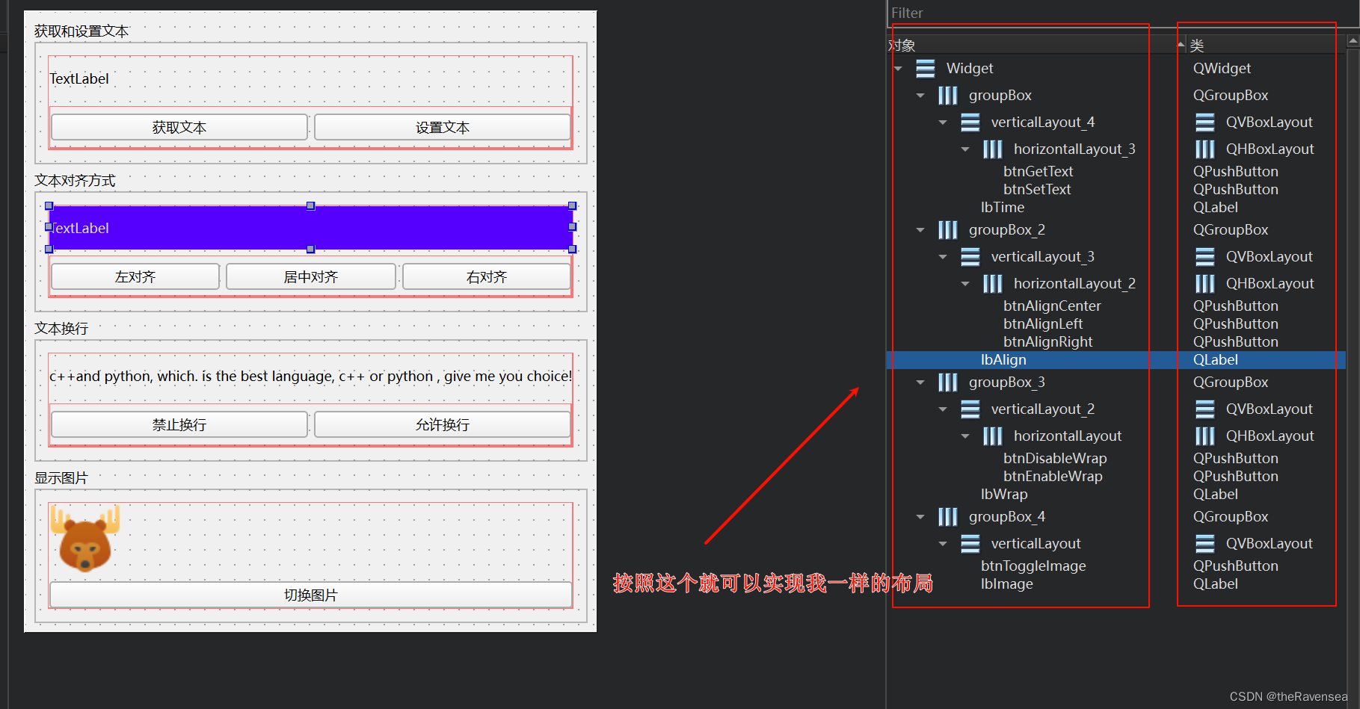Click the groupBox_3 layout icon

click(948, 383)
